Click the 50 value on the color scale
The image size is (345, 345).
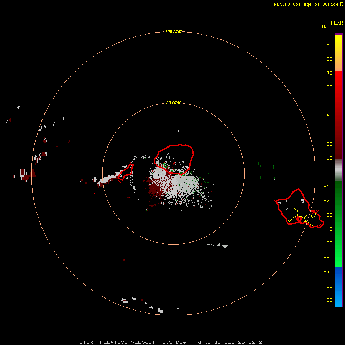[x=329, y=102]
